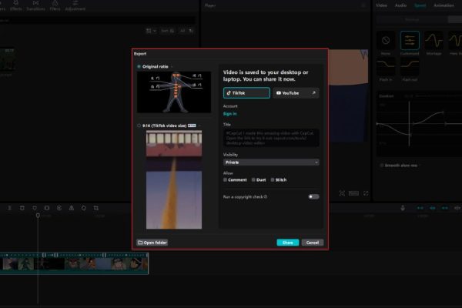The height and width of the screenshot is (308, 462).
Task: Click the Sign in account link
Action: click(x=229, y=114)
